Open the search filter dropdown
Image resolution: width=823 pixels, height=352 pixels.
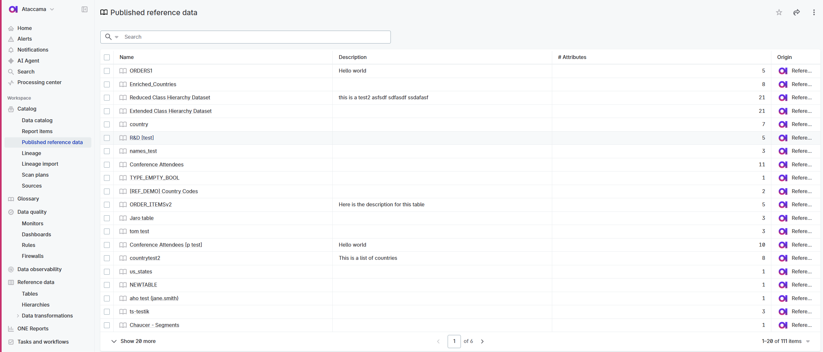click(x=117, y=37)
